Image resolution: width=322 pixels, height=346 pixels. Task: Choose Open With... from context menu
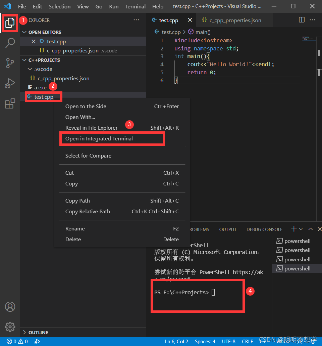(122, 117)
